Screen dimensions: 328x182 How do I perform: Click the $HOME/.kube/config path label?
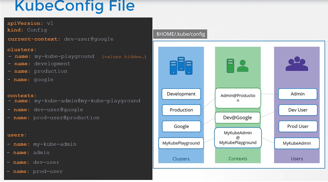(x=180, y=34)
